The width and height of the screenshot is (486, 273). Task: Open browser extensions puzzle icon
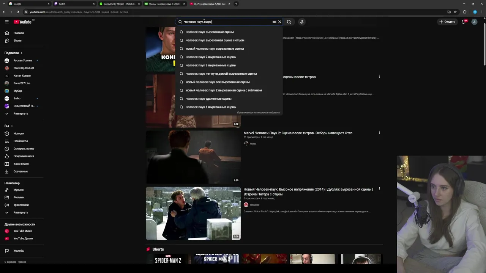465,12
